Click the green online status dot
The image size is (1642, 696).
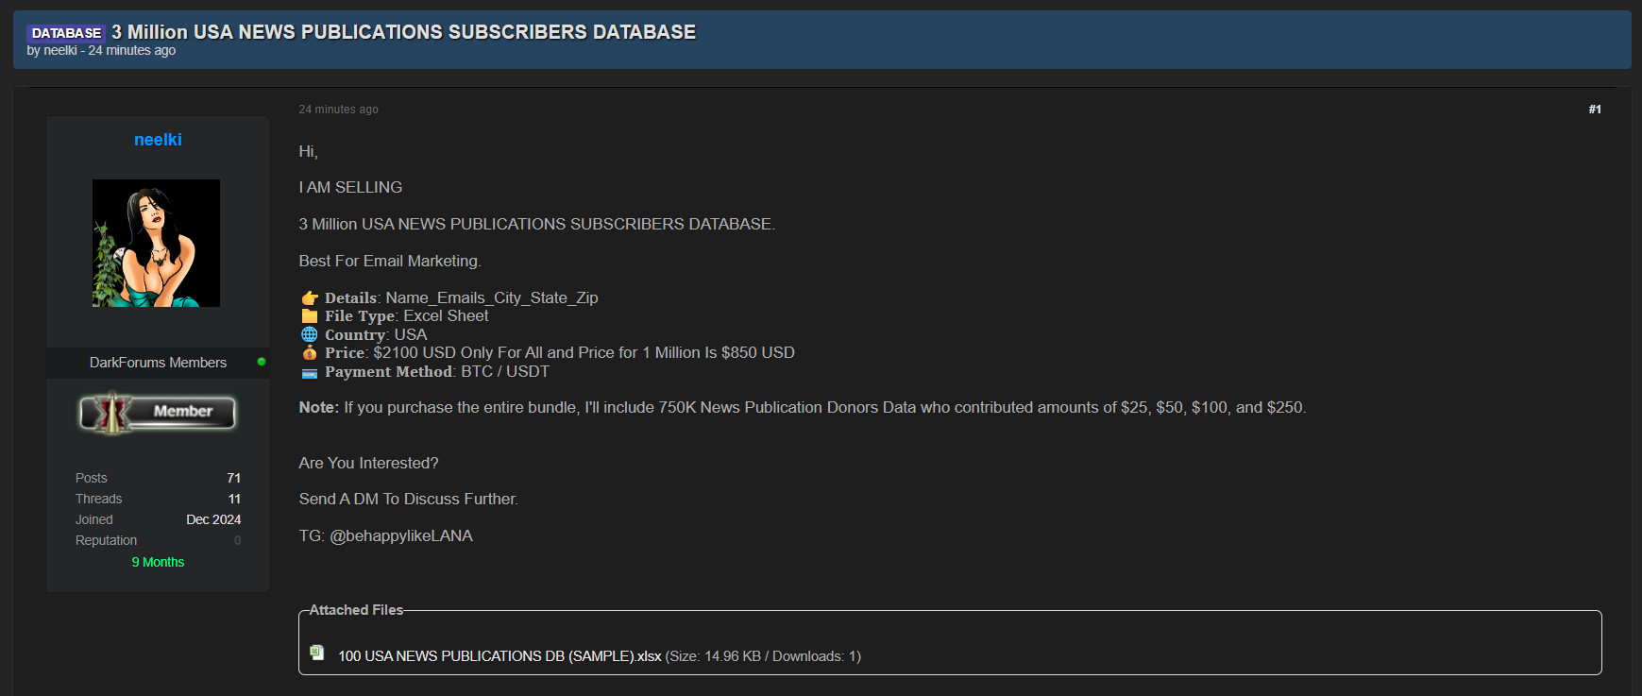(262, 362)
